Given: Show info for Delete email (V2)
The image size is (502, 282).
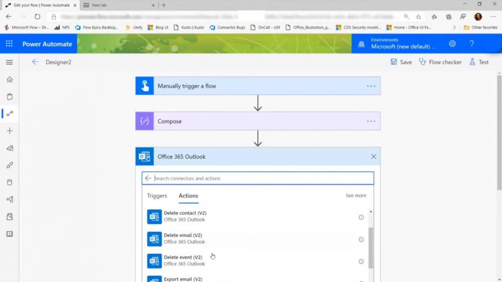Looking at the screenshot, I should coord(361,240).
